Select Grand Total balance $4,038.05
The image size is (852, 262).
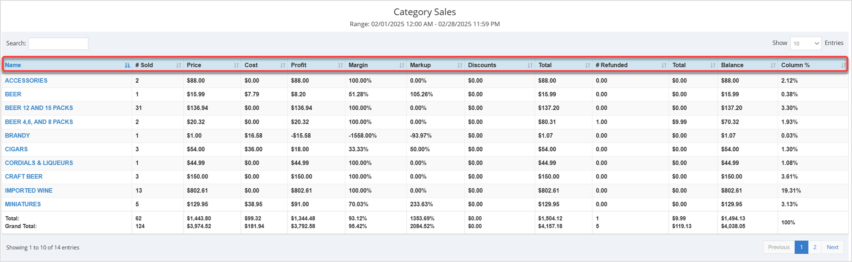click(x=733, y=226)
